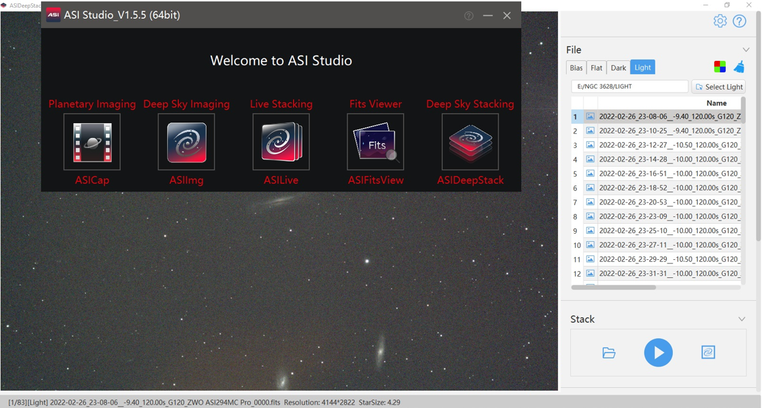Viewport: 762px width, 408px height.
Task: Click the Select Light button
Action: [x=718, y=87]
